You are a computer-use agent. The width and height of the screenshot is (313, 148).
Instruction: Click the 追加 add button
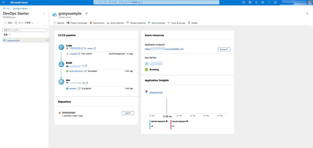(x=8, y=23)
